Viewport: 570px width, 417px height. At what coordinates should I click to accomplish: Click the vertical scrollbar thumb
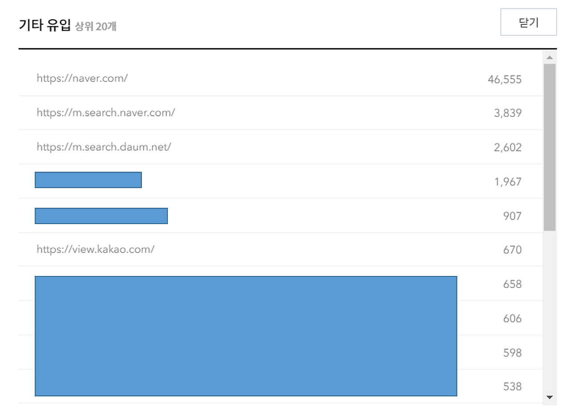coord(550,147)
